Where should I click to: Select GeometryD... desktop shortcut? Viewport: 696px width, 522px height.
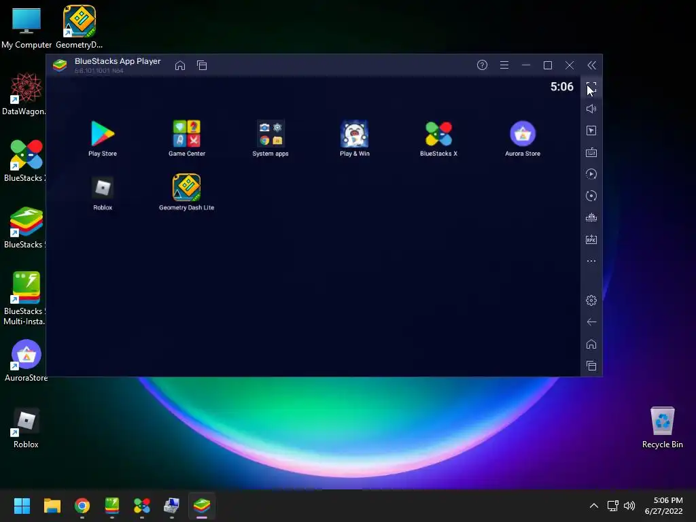pos(79,27)
